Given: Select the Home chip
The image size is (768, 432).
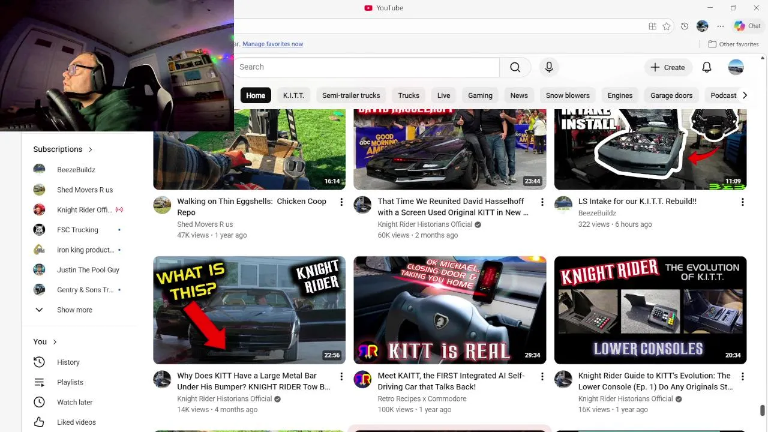Looking at the screenshot, I should [x=256, y=95].
